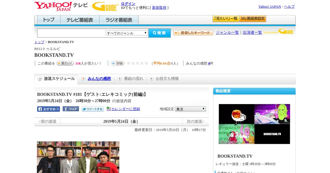This screenshot has height=173, width=330.
Task: Select the 番組の流れ tab
Action: click(130, 79)
